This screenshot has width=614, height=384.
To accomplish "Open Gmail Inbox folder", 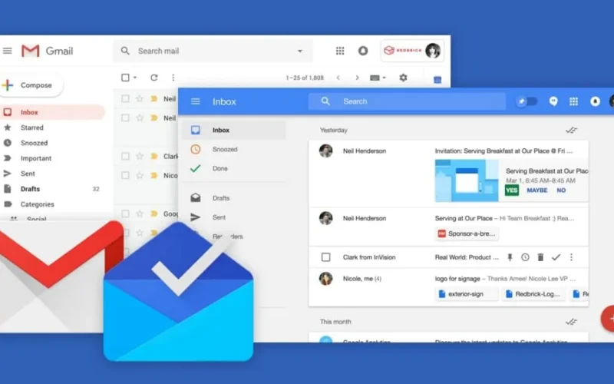I will [x=52, y=112].
